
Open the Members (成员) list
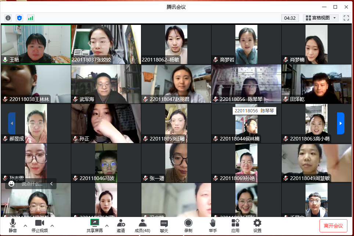142,225
